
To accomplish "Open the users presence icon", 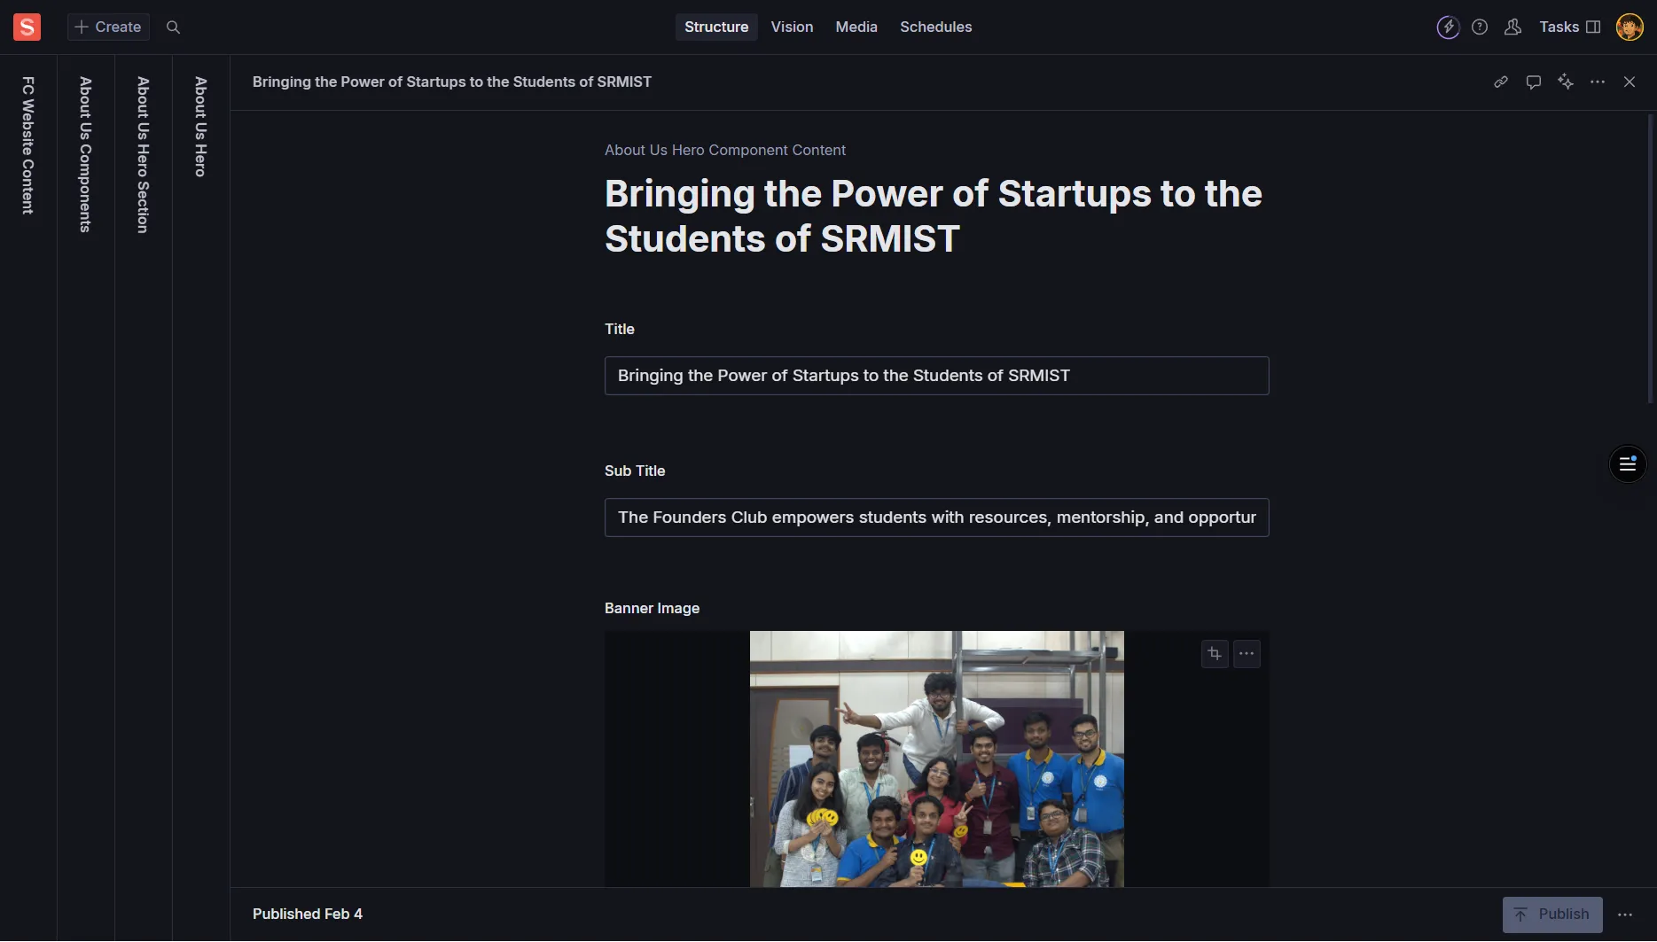I will 1513,27.
